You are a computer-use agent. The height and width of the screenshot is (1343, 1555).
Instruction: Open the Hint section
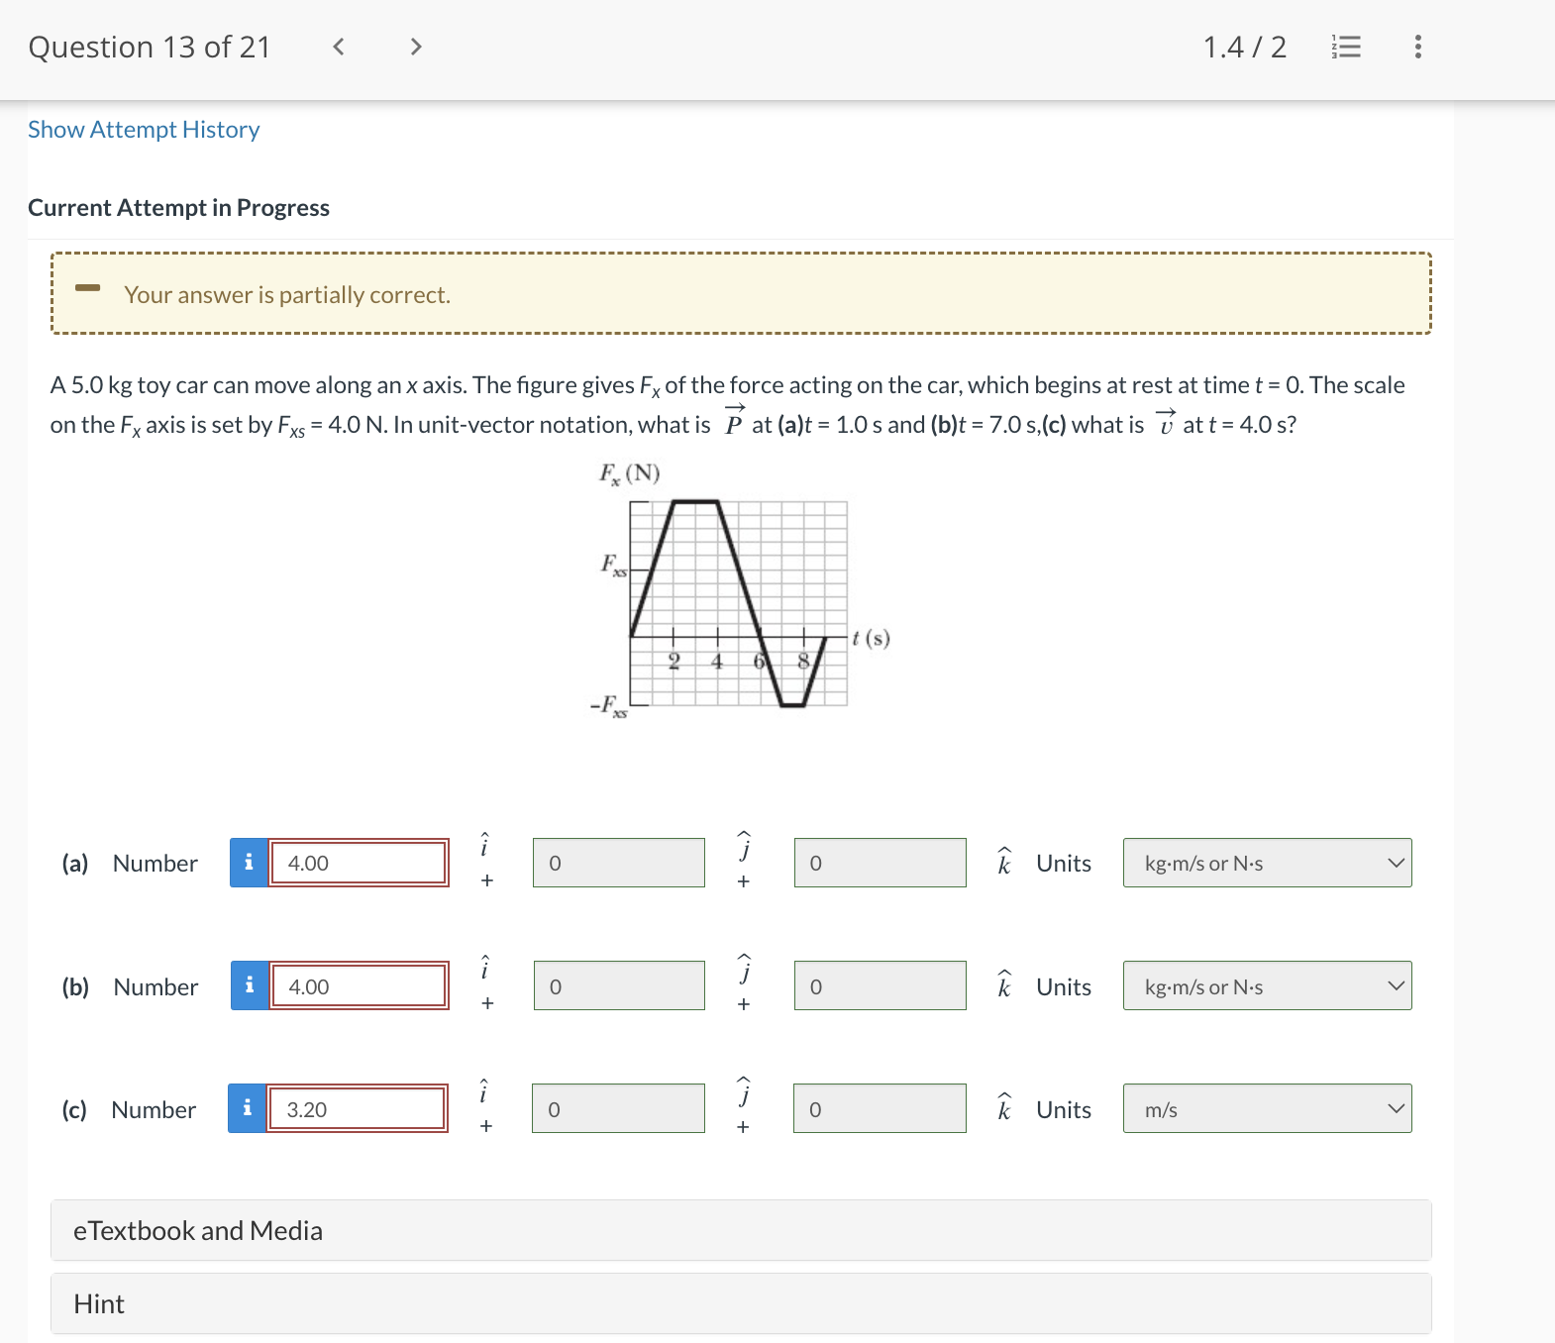[x=97, y=1303]
